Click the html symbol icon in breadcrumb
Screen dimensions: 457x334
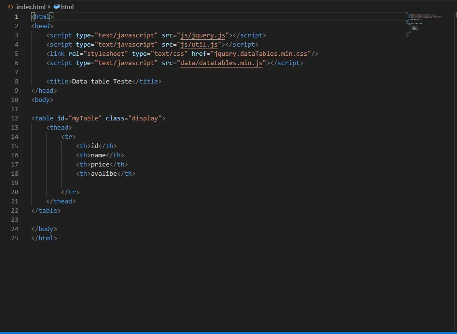tap(57, 7)
